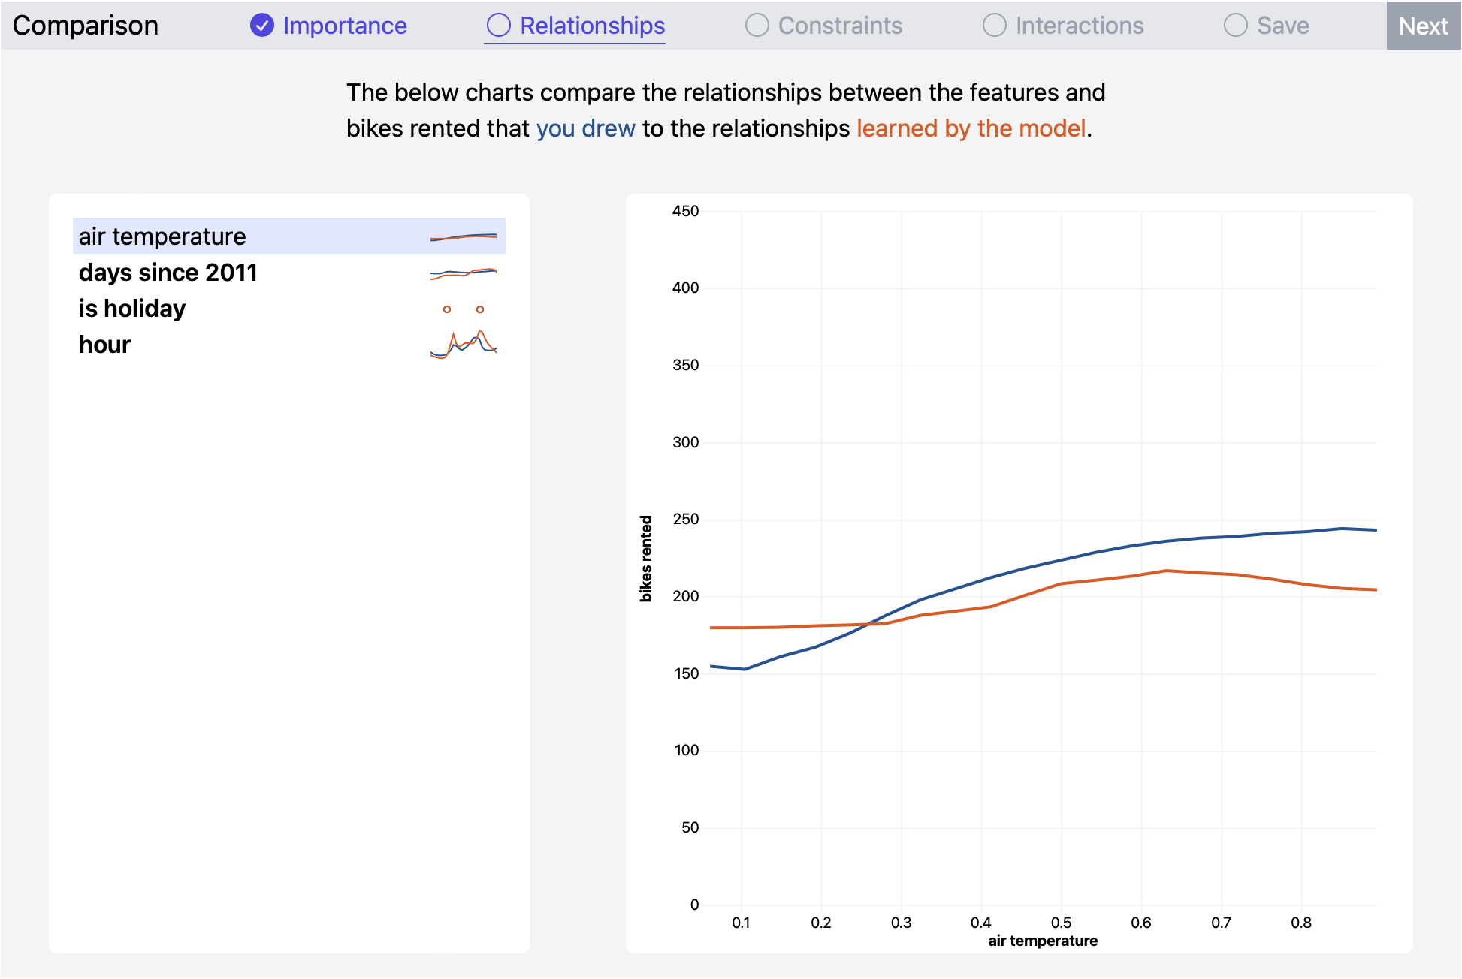
Task: Click the hour sparkline mini chart
Action: pyautogui.click(x=463, y=345)
